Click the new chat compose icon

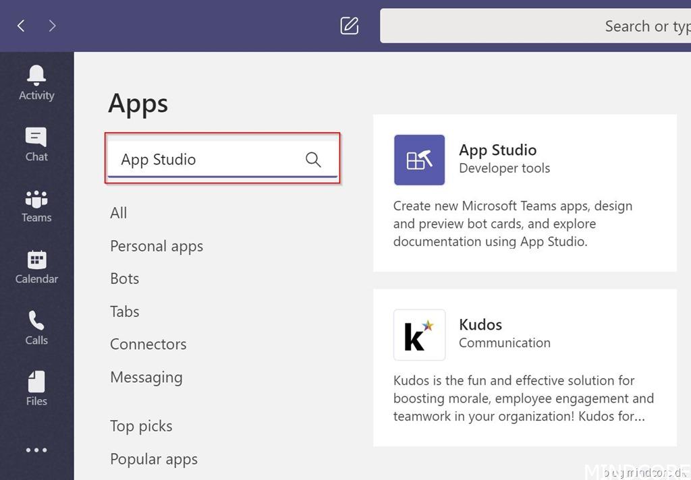[x=349, y=26]
